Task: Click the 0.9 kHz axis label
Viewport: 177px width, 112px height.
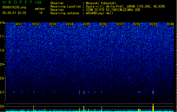Action: [2, 64]
